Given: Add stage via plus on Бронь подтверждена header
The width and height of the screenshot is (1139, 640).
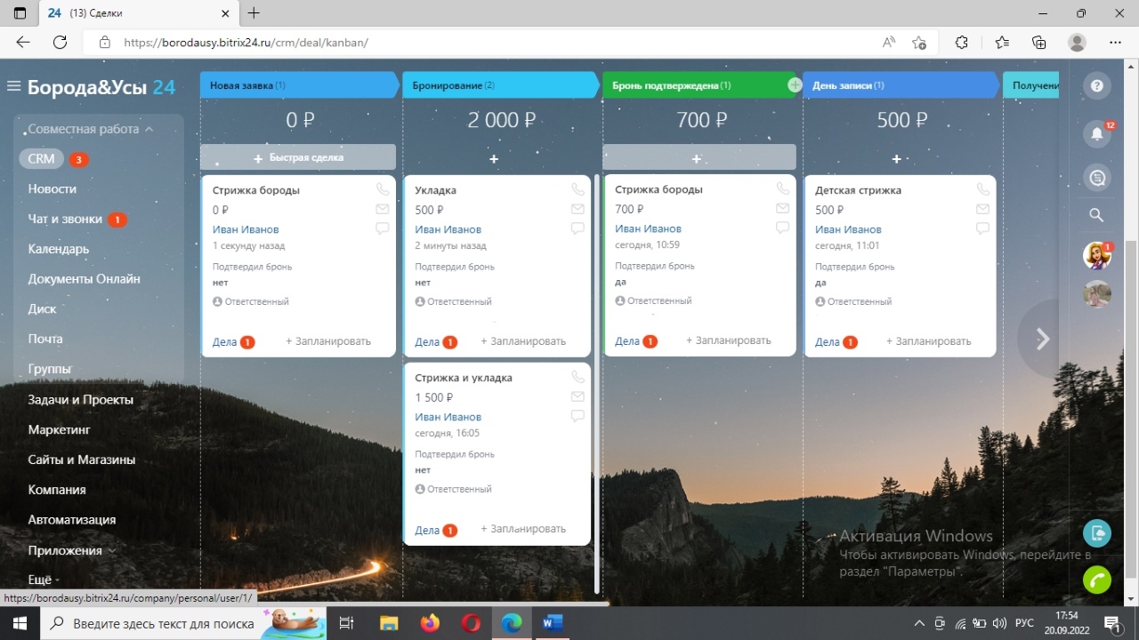Looking at the screenshot, I should [x=795, y=84].
